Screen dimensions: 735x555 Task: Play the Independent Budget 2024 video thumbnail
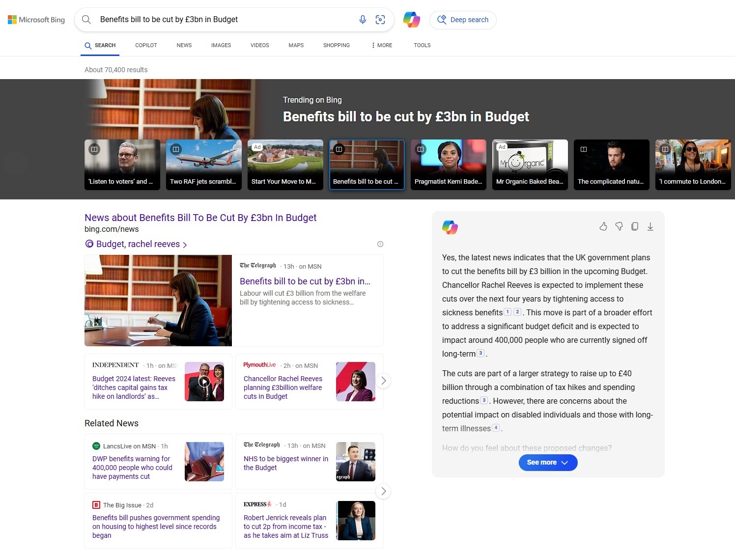tap(204, 382)
